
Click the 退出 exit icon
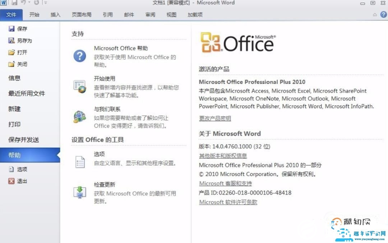tap(11, 181)
